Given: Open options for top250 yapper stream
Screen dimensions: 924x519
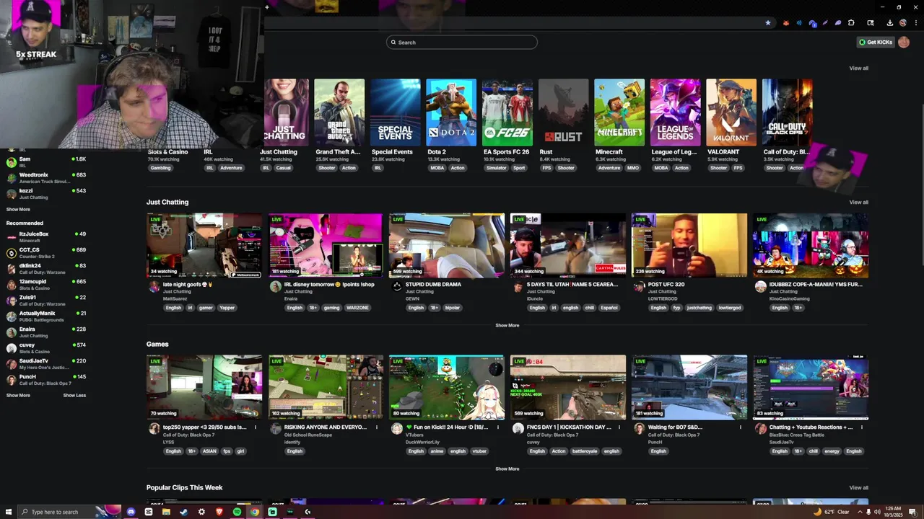Looking at the screenshot, I should point(255,427).
